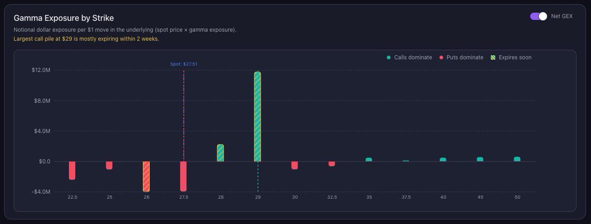
Task: Click the Puts dominate legend label
Action: click(464, 57)
